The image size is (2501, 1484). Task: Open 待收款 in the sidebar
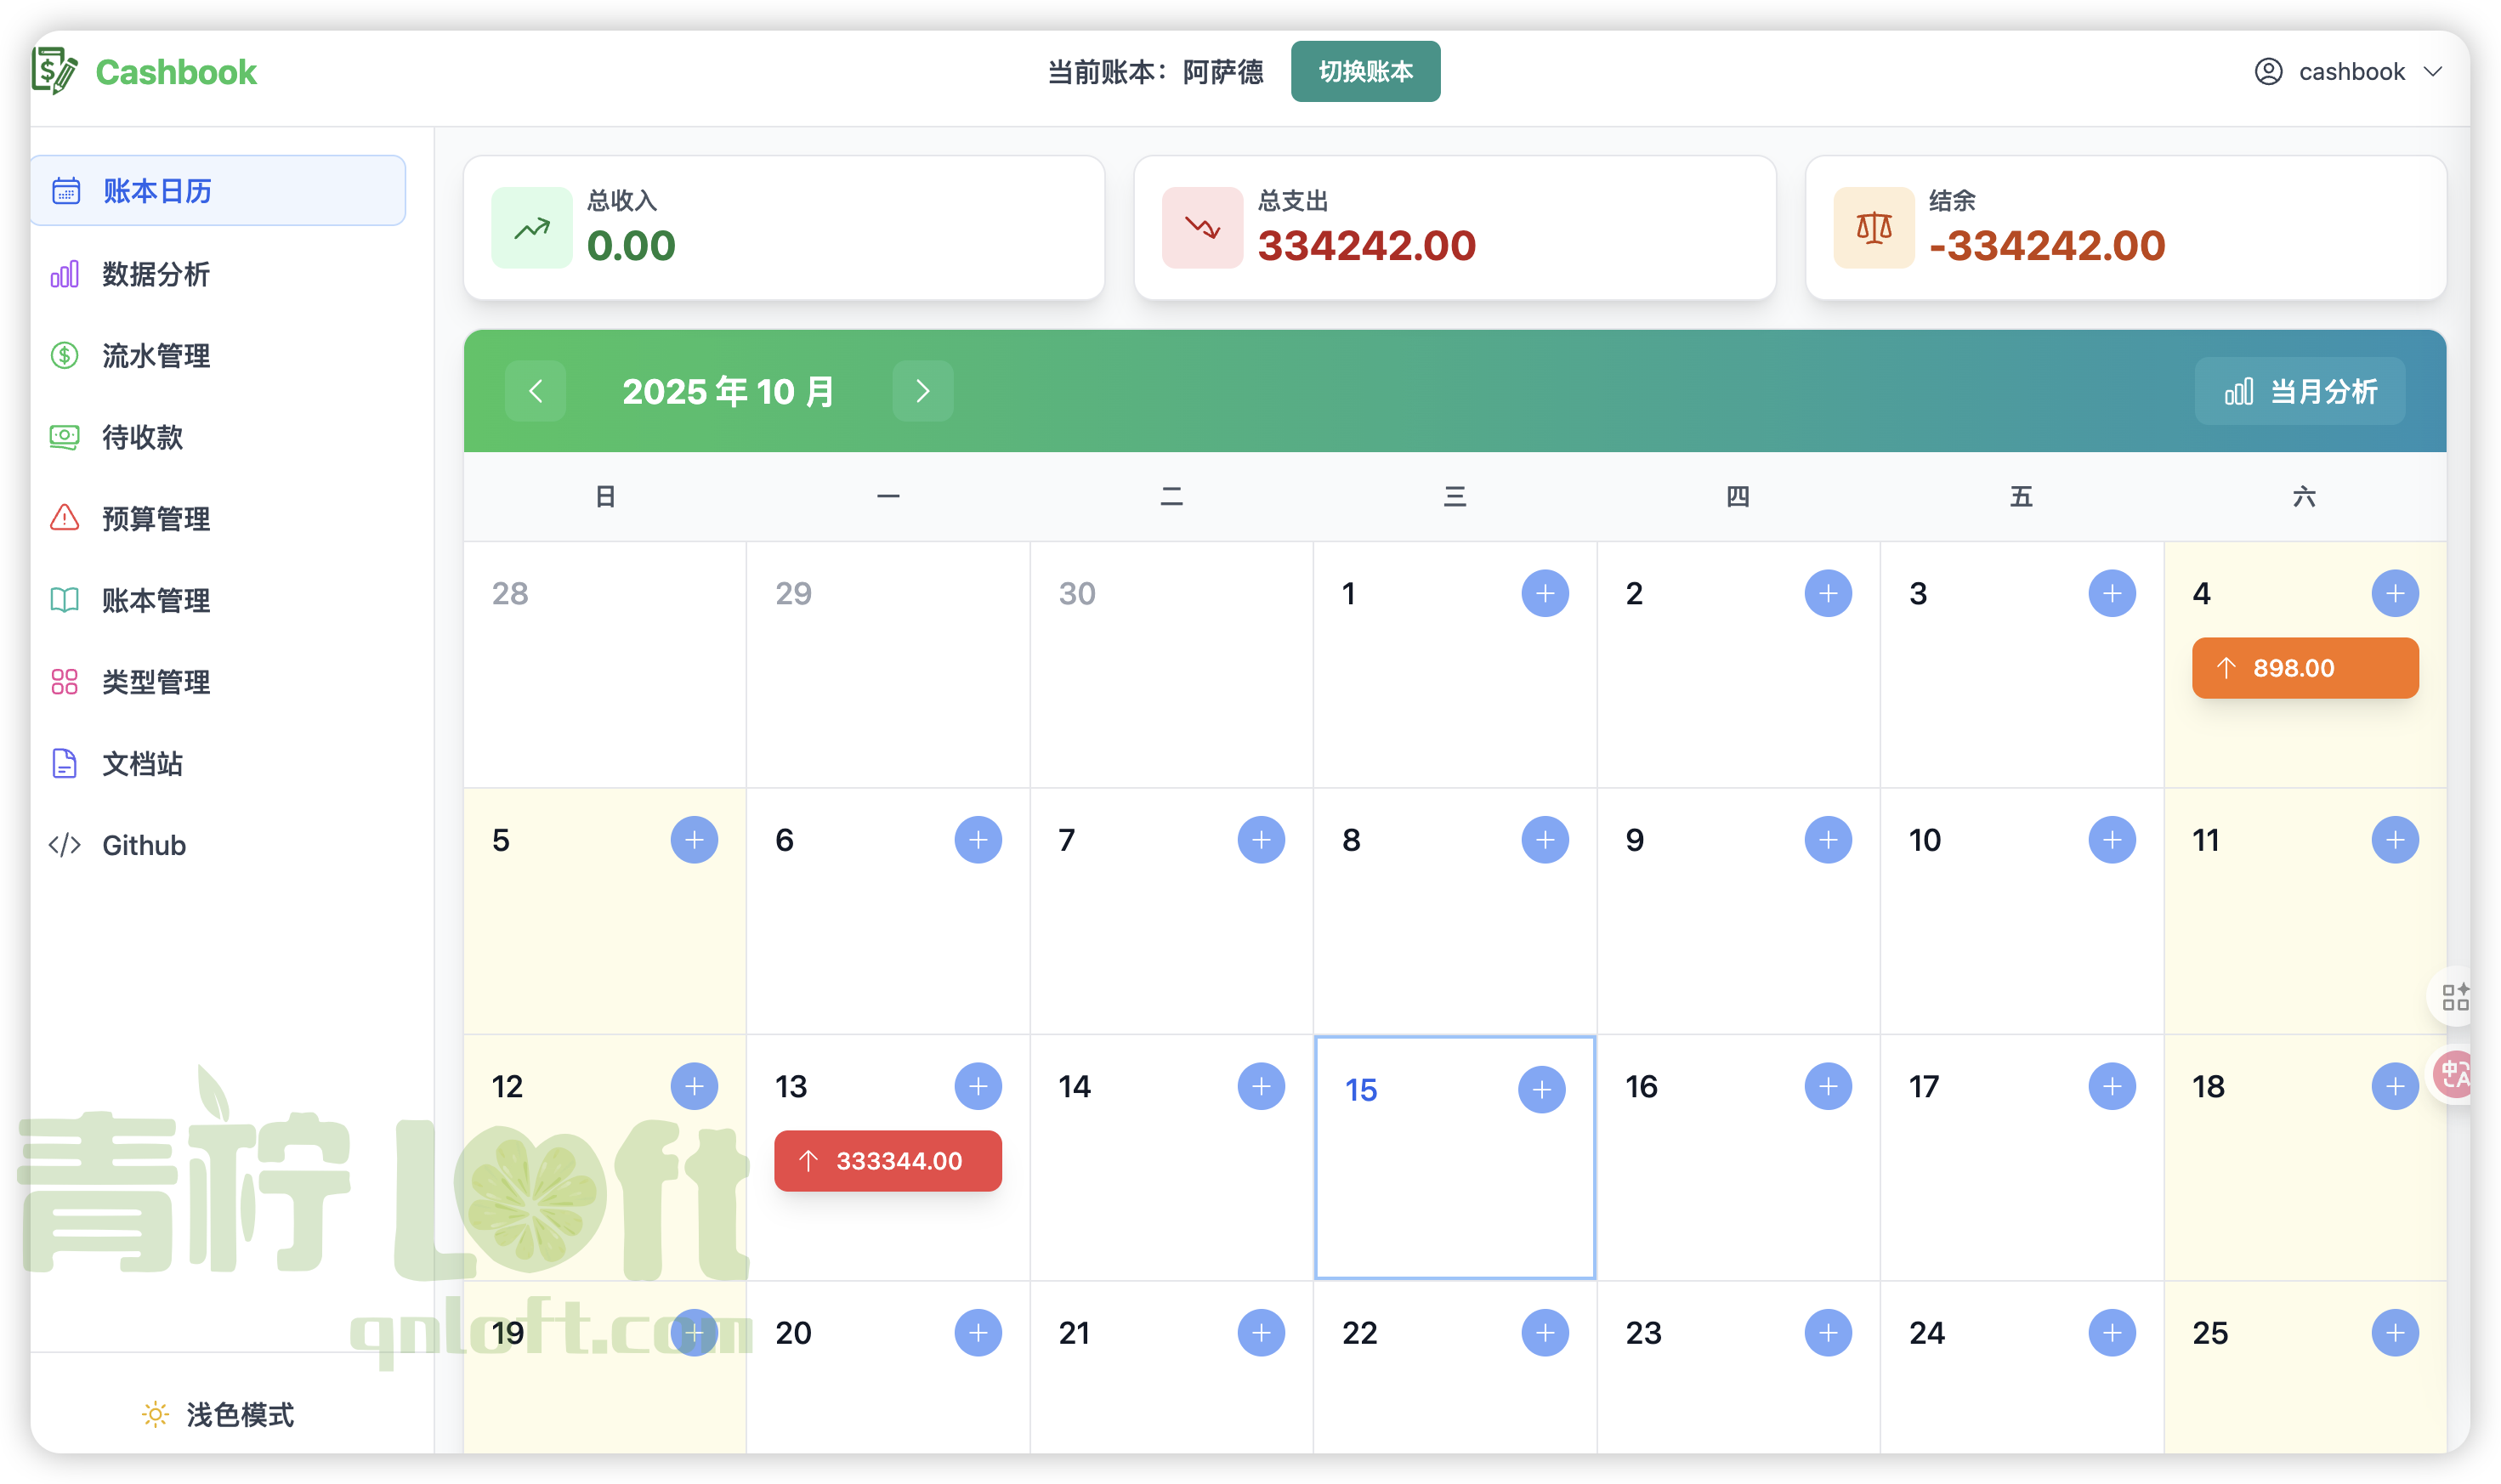[141, 437]
